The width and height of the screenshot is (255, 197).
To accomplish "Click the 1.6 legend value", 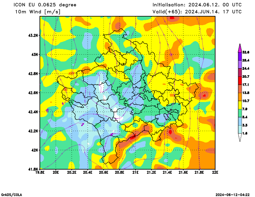I will (x=245, y=133).
